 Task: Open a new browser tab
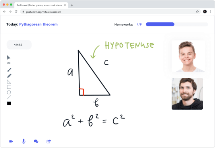click(72, 5)
